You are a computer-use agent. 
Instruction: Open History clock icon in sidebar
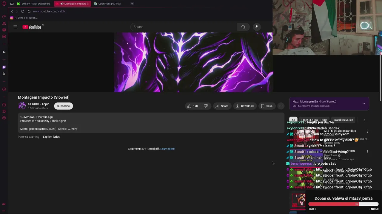(x=4, y=105)
